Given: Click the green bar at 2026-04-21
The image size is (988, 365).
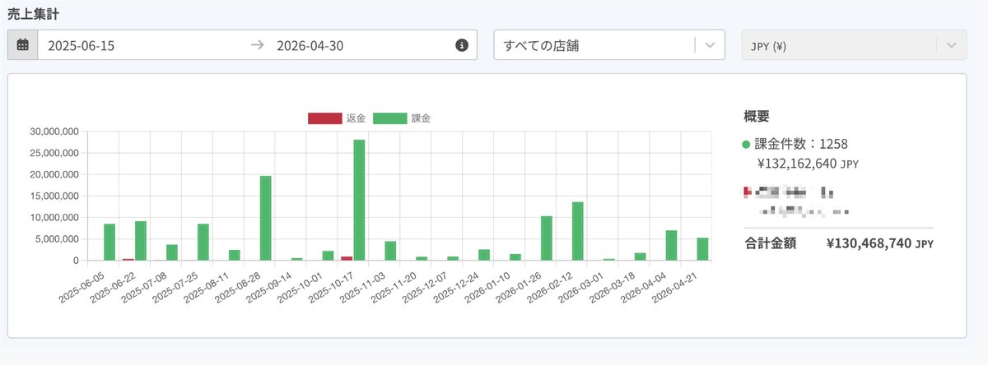Looking at the screenshot, I should [x=703, y=249].
